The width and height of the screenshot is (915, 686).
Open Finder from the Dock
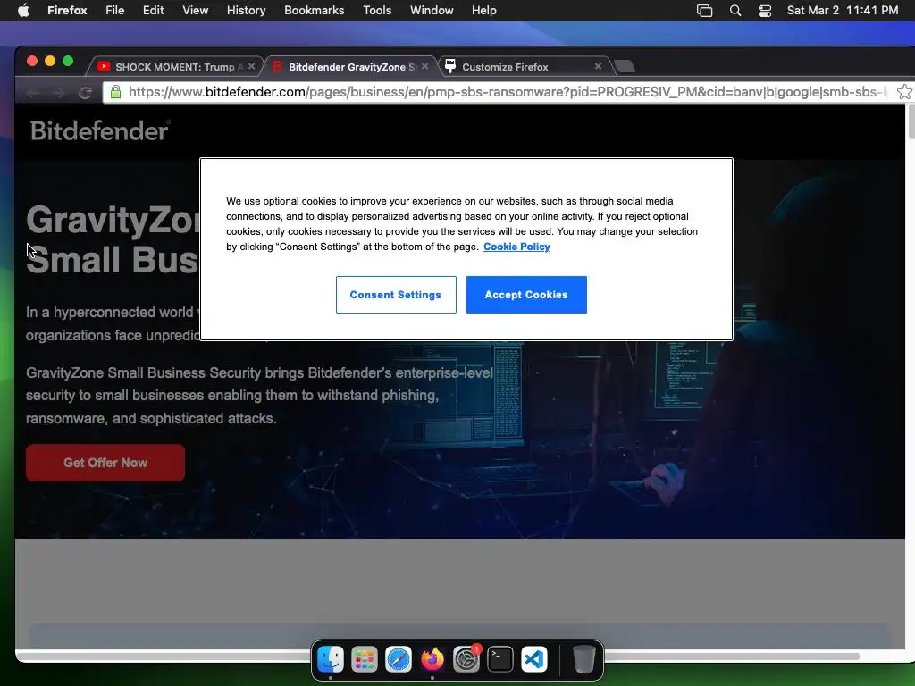331,660
